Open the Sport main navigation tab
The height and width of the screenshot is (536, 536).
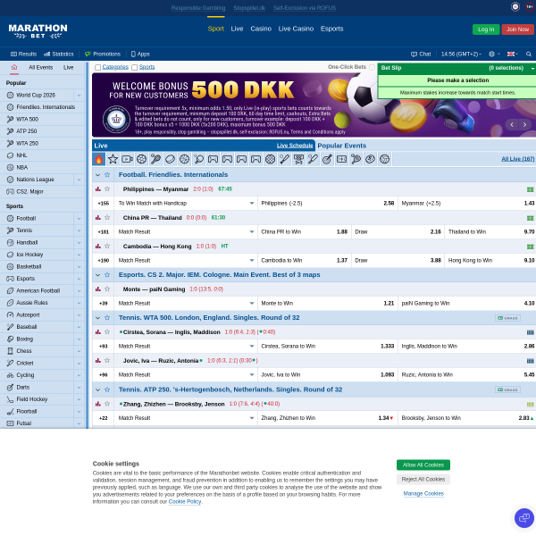[x=215, y=29]
